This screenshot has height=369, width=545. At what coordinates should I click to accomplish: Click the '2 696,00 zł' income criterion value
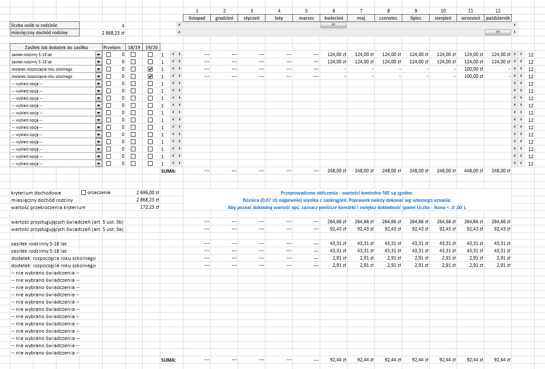point(147,193)
